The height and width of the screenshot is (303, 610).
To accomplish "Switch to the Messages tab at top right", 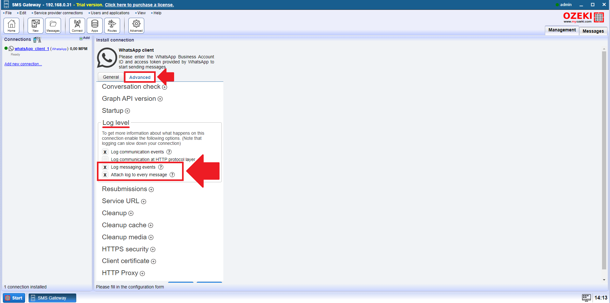I will coord(593,31).
